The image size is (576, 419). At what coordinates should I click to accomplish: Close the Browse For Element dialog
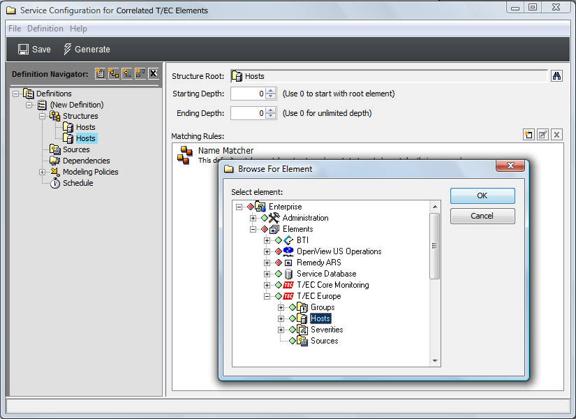pos(510,166)
